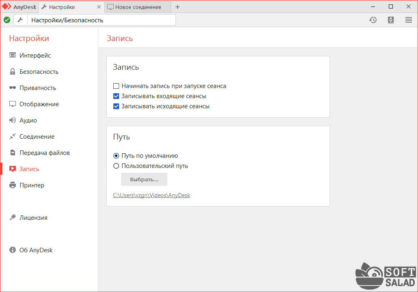Switch to Новое соединение tab

tap(138, 7)
